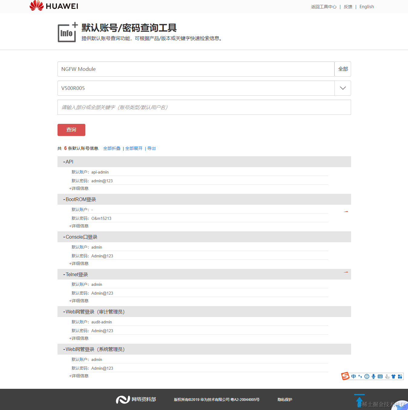
Task: Click Telnet Admin@123 password value
Action: [x=102, y=293]
